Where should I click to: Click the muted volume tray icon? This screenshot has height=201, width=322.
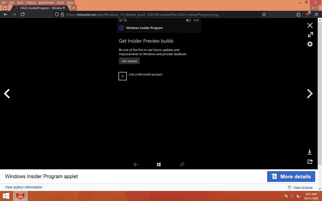pyautogui.click(x=298, y=196)
